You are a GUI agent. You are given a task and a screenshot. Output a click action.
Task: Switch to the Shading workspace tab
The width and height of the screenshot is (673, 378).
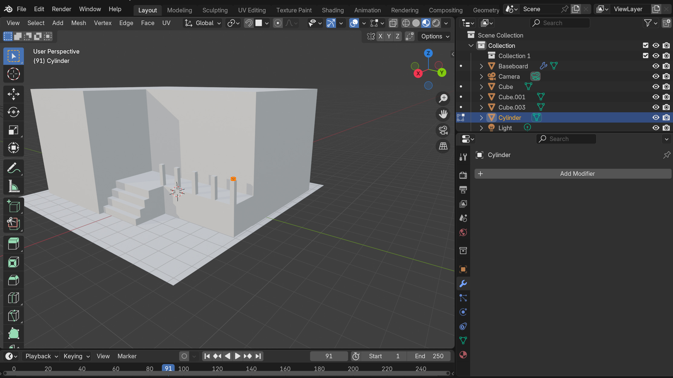click(x=333, y=10)
